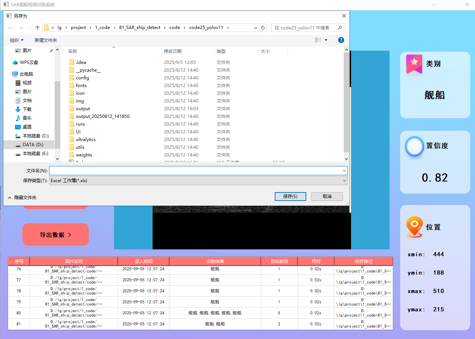Viewport: 475px width, 339px height.
Task: Select results table row 81
Action: (x=200, y=324)
